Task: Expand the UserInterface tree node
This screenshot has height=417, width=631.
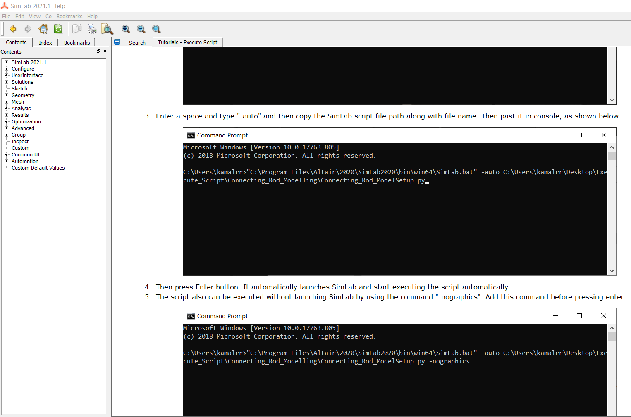Action: click(x=7, y=76)
